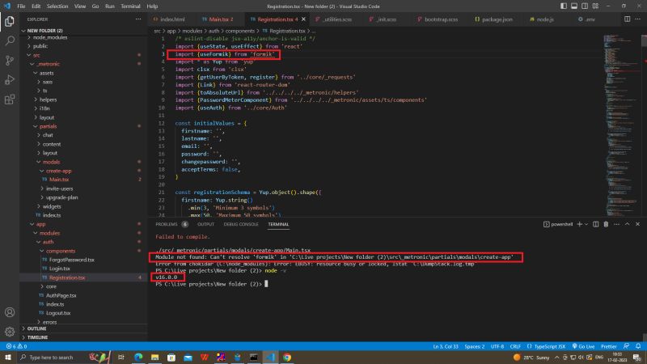
Task: Change UTF-8 encoding in status bar
Action: click(497, 346)
